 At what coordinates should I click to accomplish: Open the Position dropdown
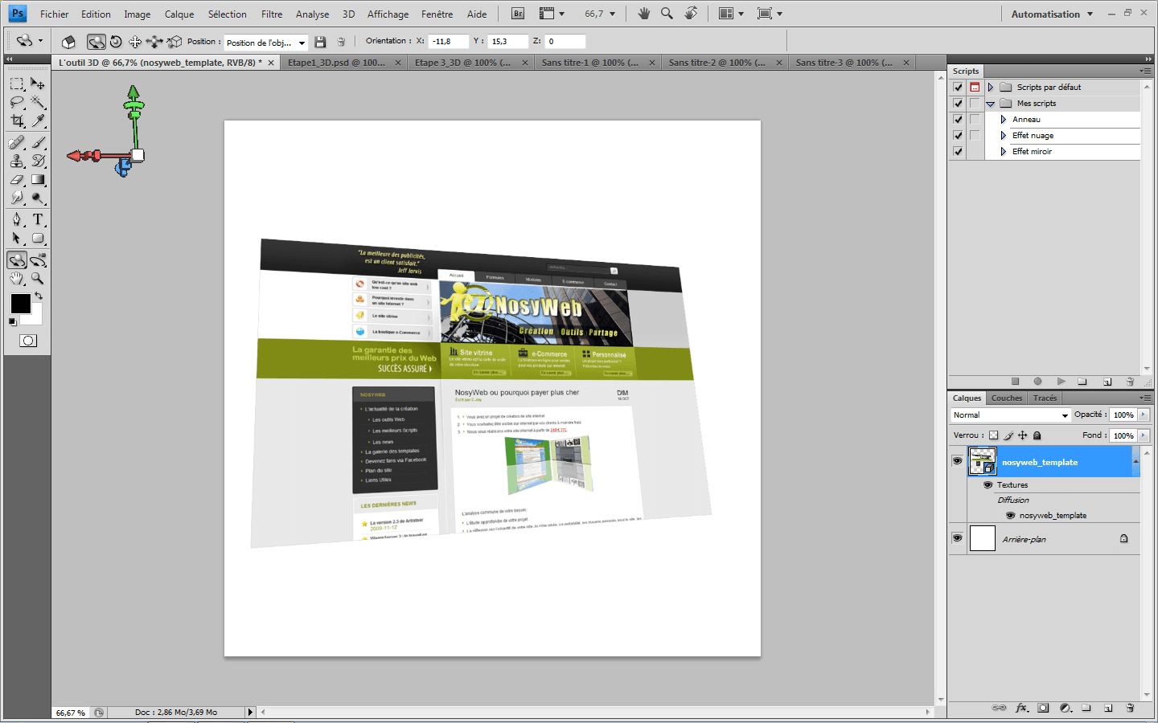tap(266, 43)
